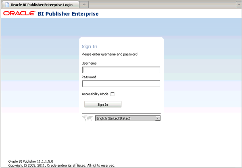This screenshot has height=168, width=242.
Task: Click the page icon on the browser tab
Action: coord(7,4)
